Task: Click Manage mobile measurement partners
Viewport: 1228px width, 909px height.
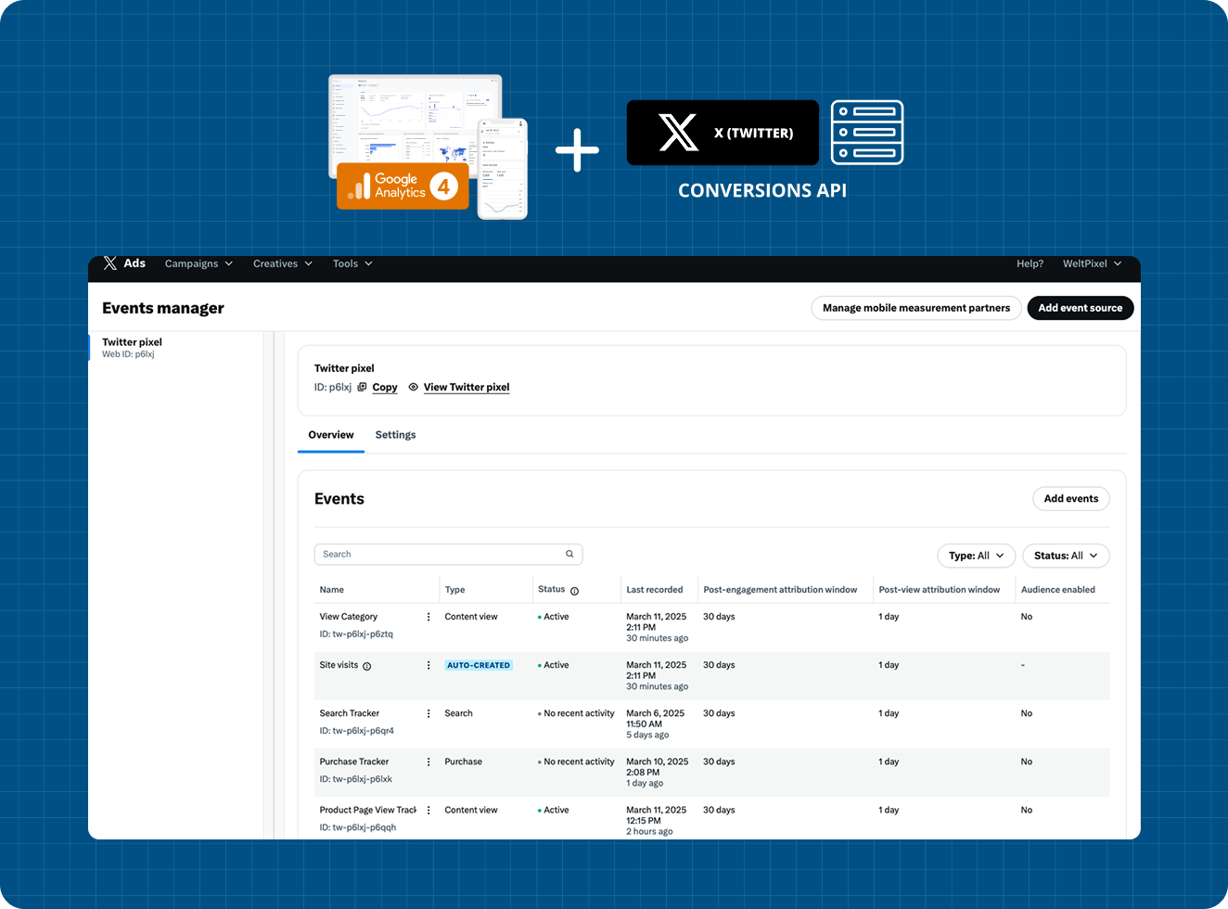Action: click(x=915, y=307)
